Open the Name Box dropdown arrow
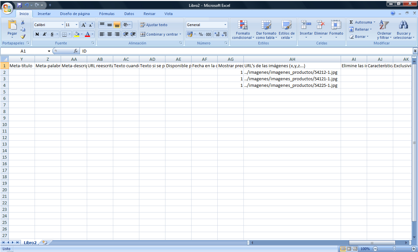418x252 pixels. pyautogui.click(x=49, y=51)
